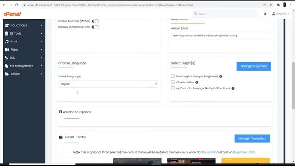Show info for Limit Login Attempts
The width and height of the screenshot is (295, 166).
tap(221, 77)
